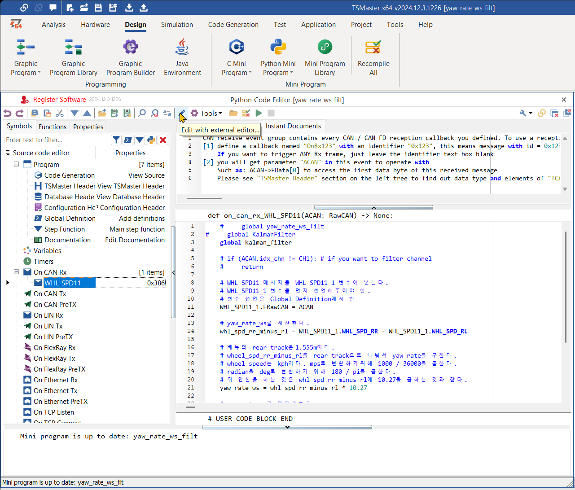Open Java Environment

(182, 57)
